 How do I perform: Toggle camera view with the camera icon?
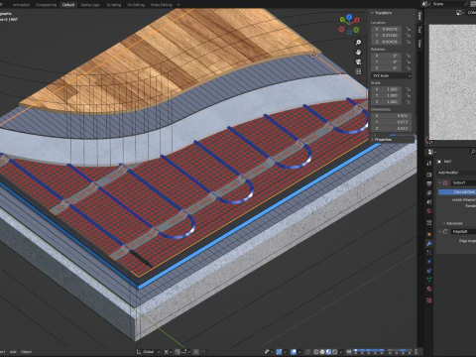(x=358, y=61)
